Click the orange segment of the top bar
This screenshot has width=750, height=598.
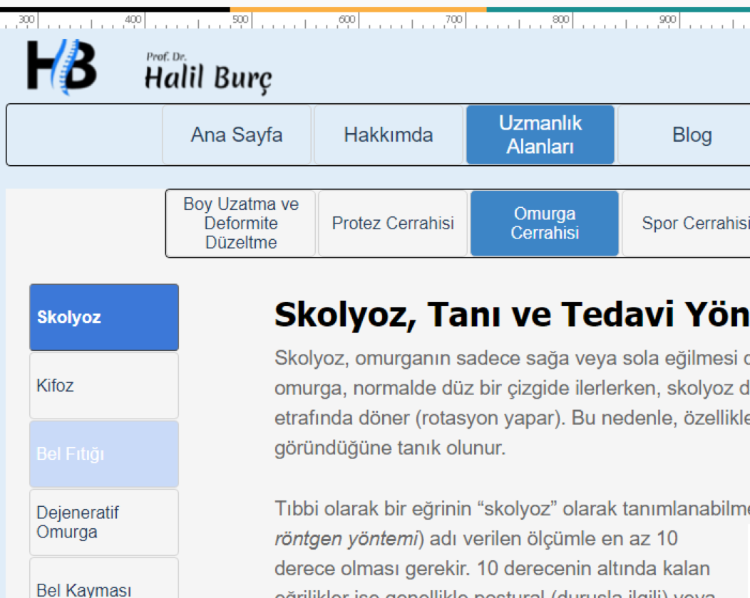(358, 10)
